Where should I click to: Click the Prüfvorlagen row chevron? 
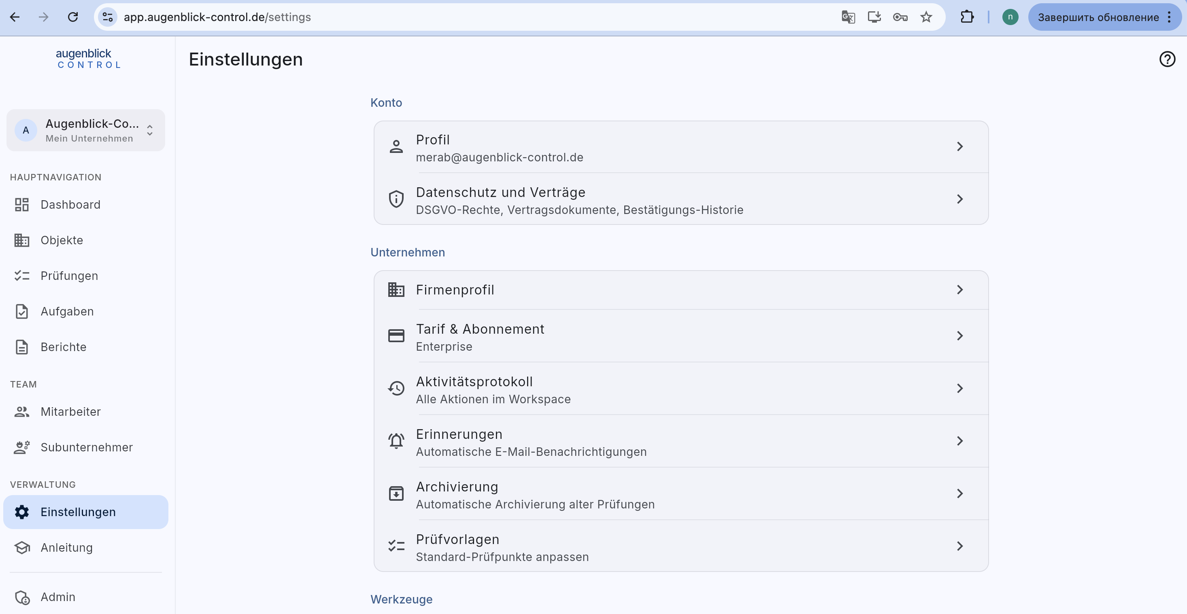tap(959, 545)
